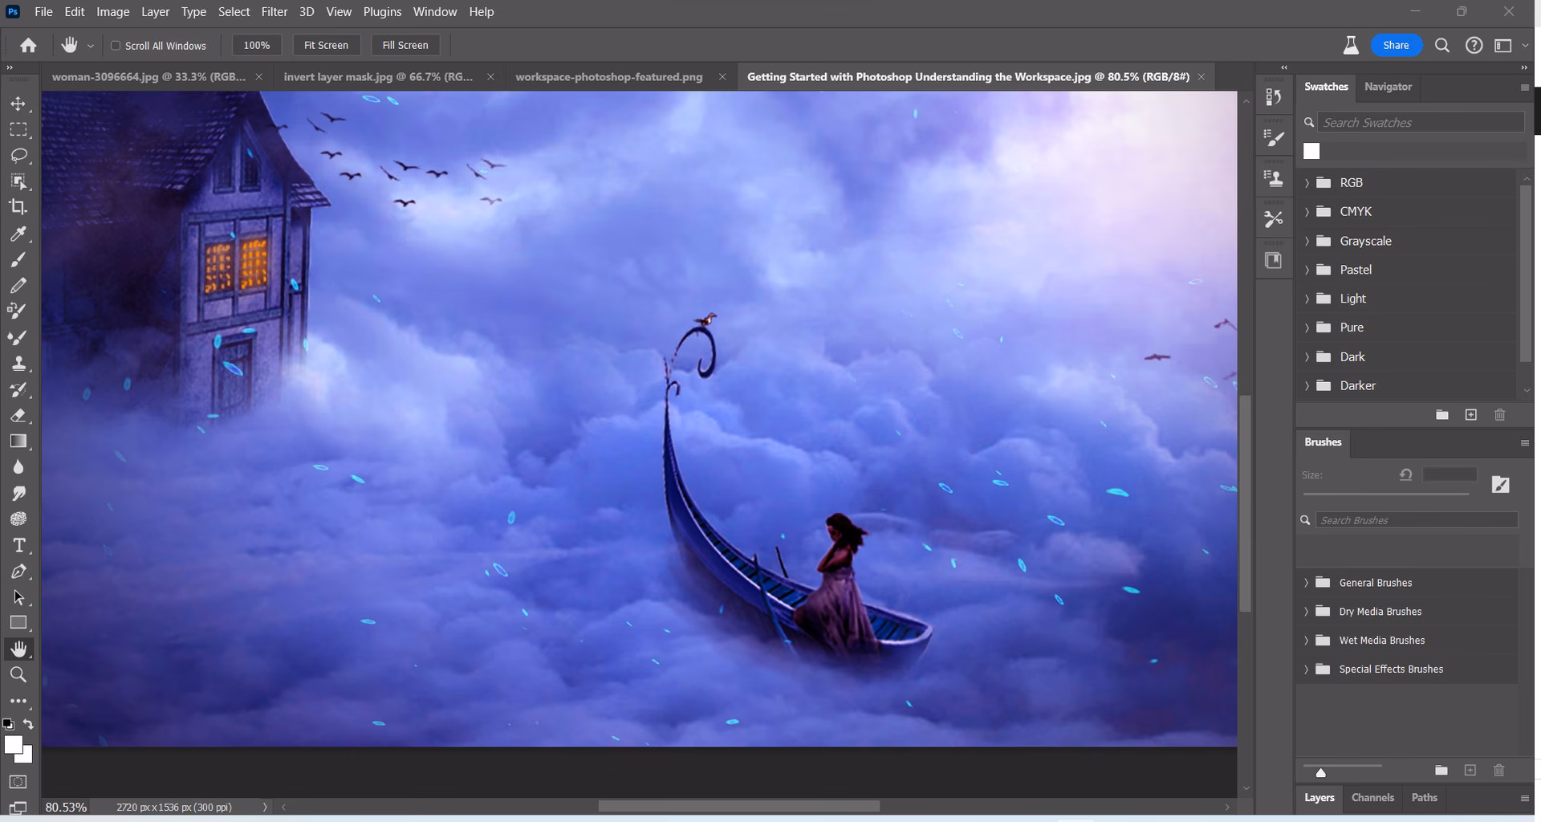Screen dimensions: 1541x822
Task: Click the Share button
Action: click(1396, 45)
